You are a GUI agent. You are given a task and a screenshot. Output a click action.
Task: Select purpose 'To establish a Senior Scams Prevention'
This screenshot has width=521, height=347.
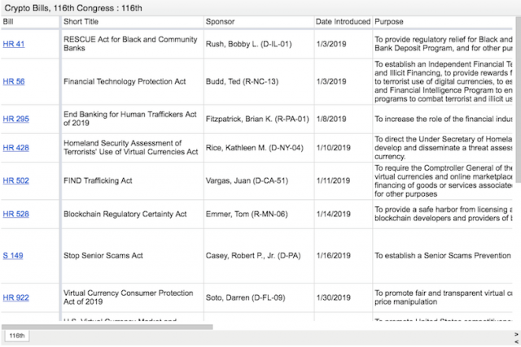[x=443, y=255]
